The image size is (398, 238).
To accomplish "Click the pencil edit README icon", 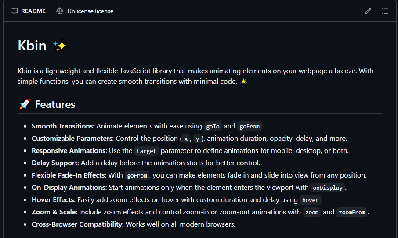I will point(368,11).
